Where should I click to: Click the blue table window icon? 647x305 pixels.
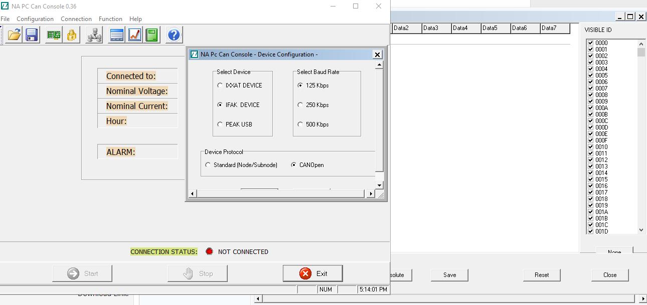pyautogui.click(x=117, y=35)
